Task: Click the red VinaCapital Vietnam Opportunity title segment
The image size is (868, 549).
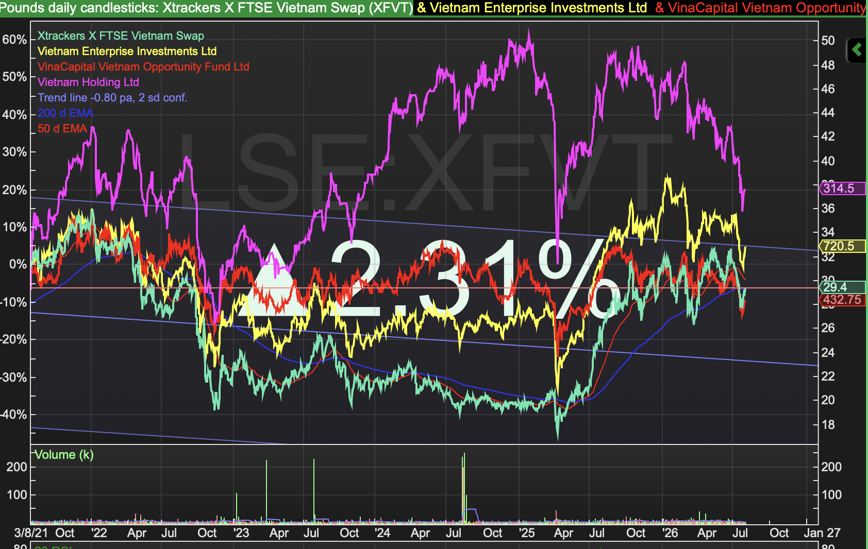Action: [761, 8]
